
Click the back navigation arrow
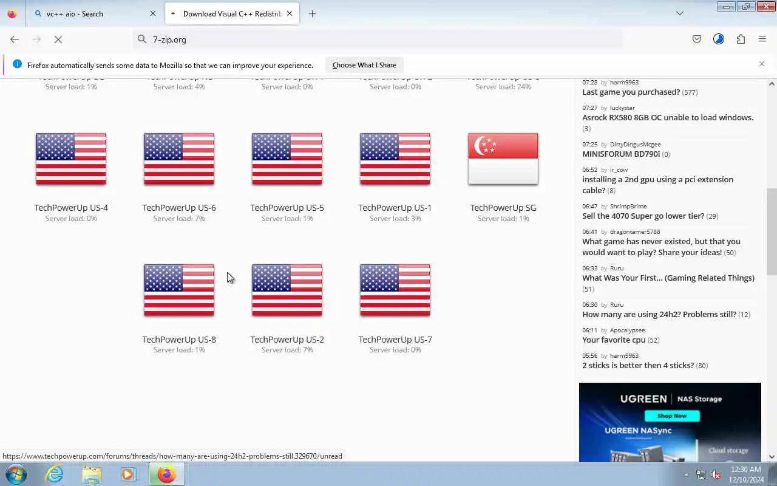[x=15, y=39]
